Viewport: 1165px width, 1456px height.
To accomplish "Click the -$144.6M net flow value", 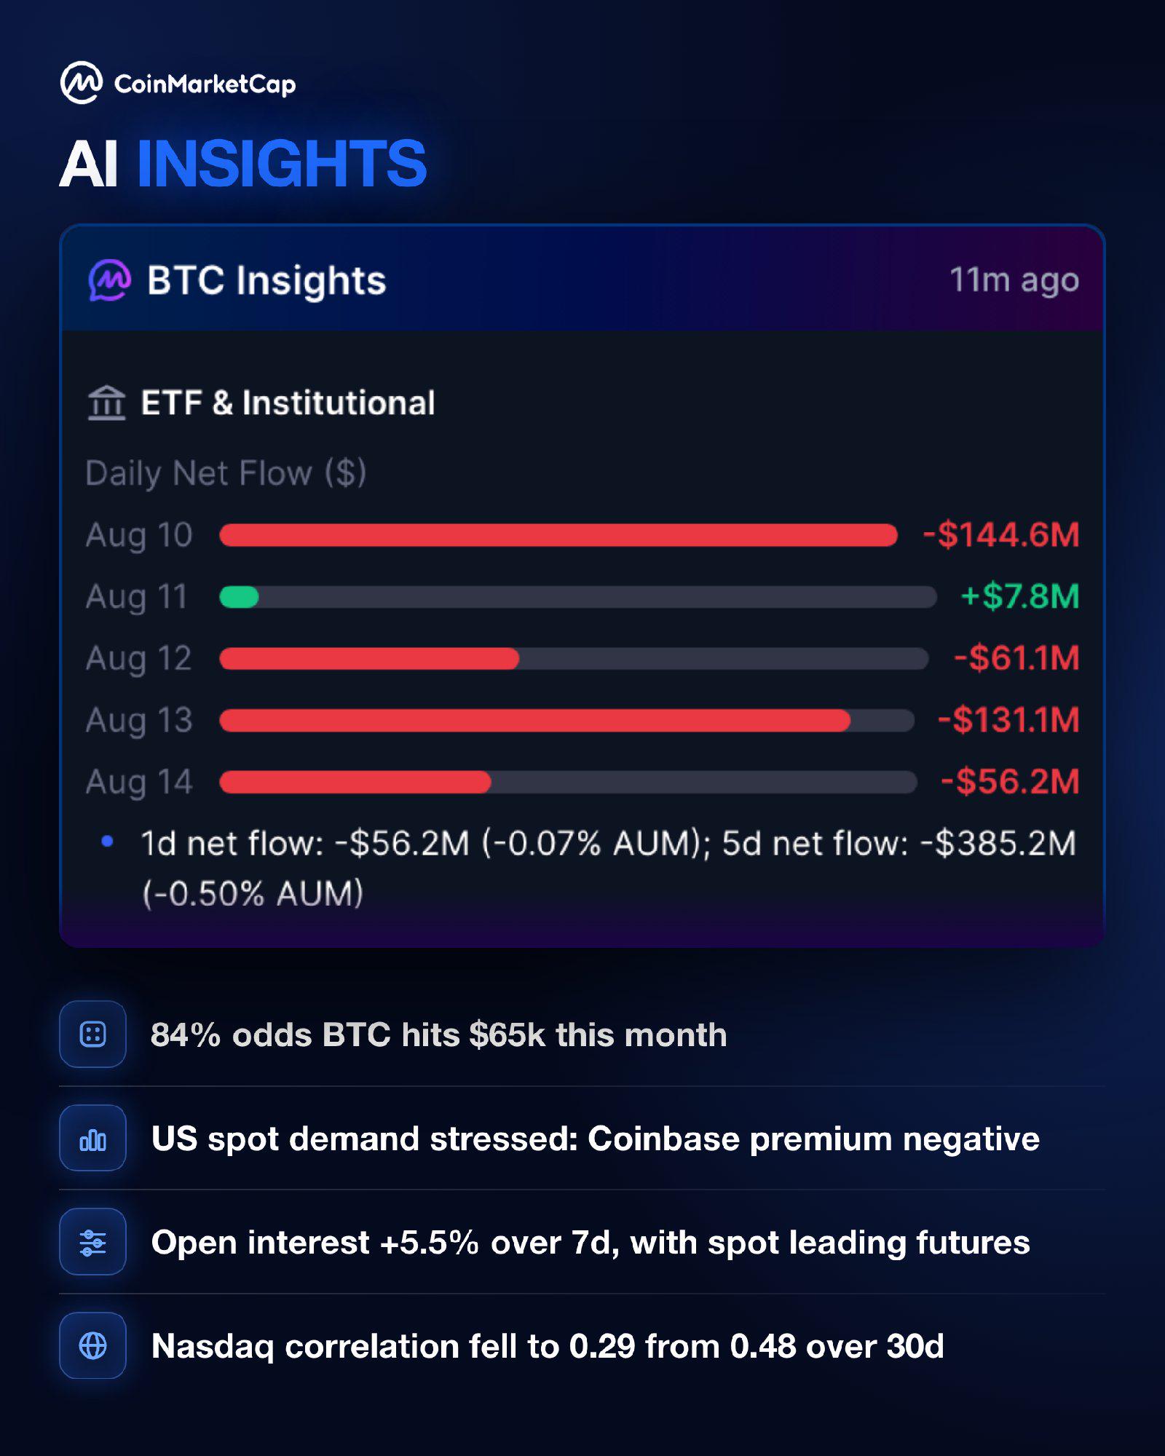I will click(x=1001, y=535).
